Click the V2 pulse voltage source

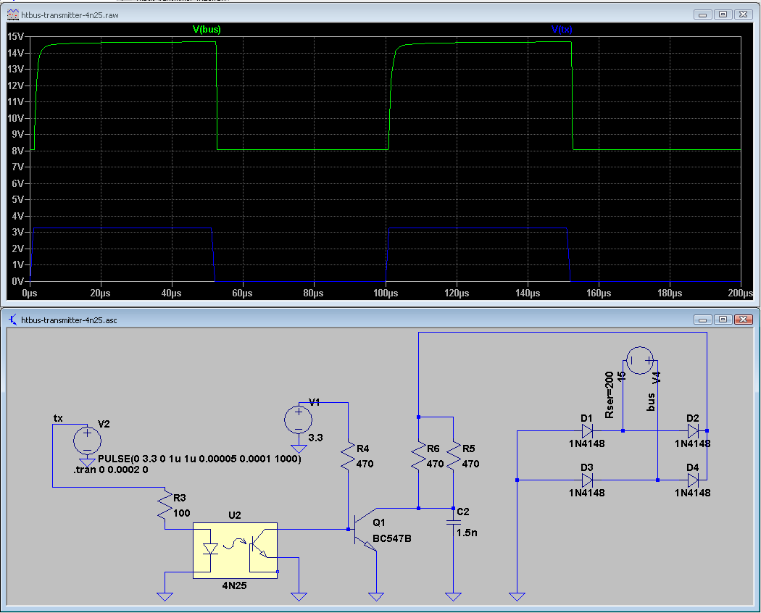click(88, 439)
